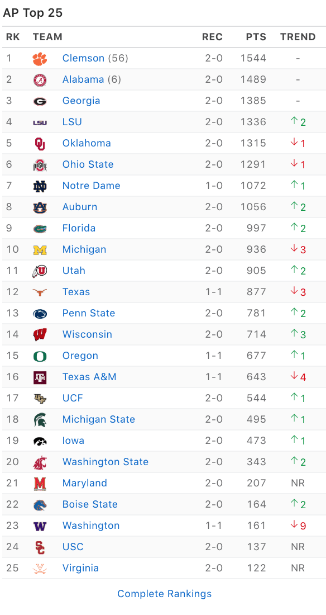Open the Complete Rankings link
The width and height of the screenshot is (326, 615).
[165, 594]
